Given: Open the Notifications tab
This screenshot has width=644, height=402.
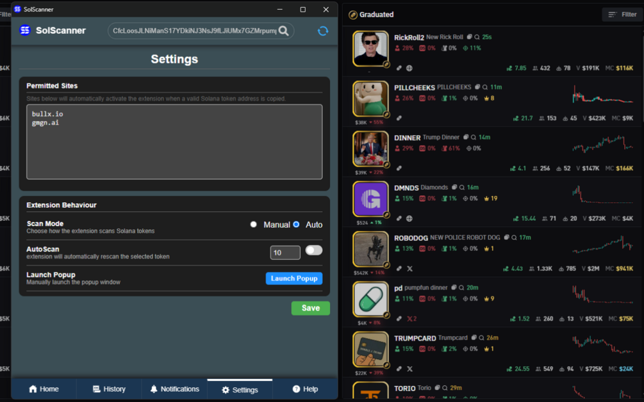Looking at the screenshot, I should click(174, 389).
